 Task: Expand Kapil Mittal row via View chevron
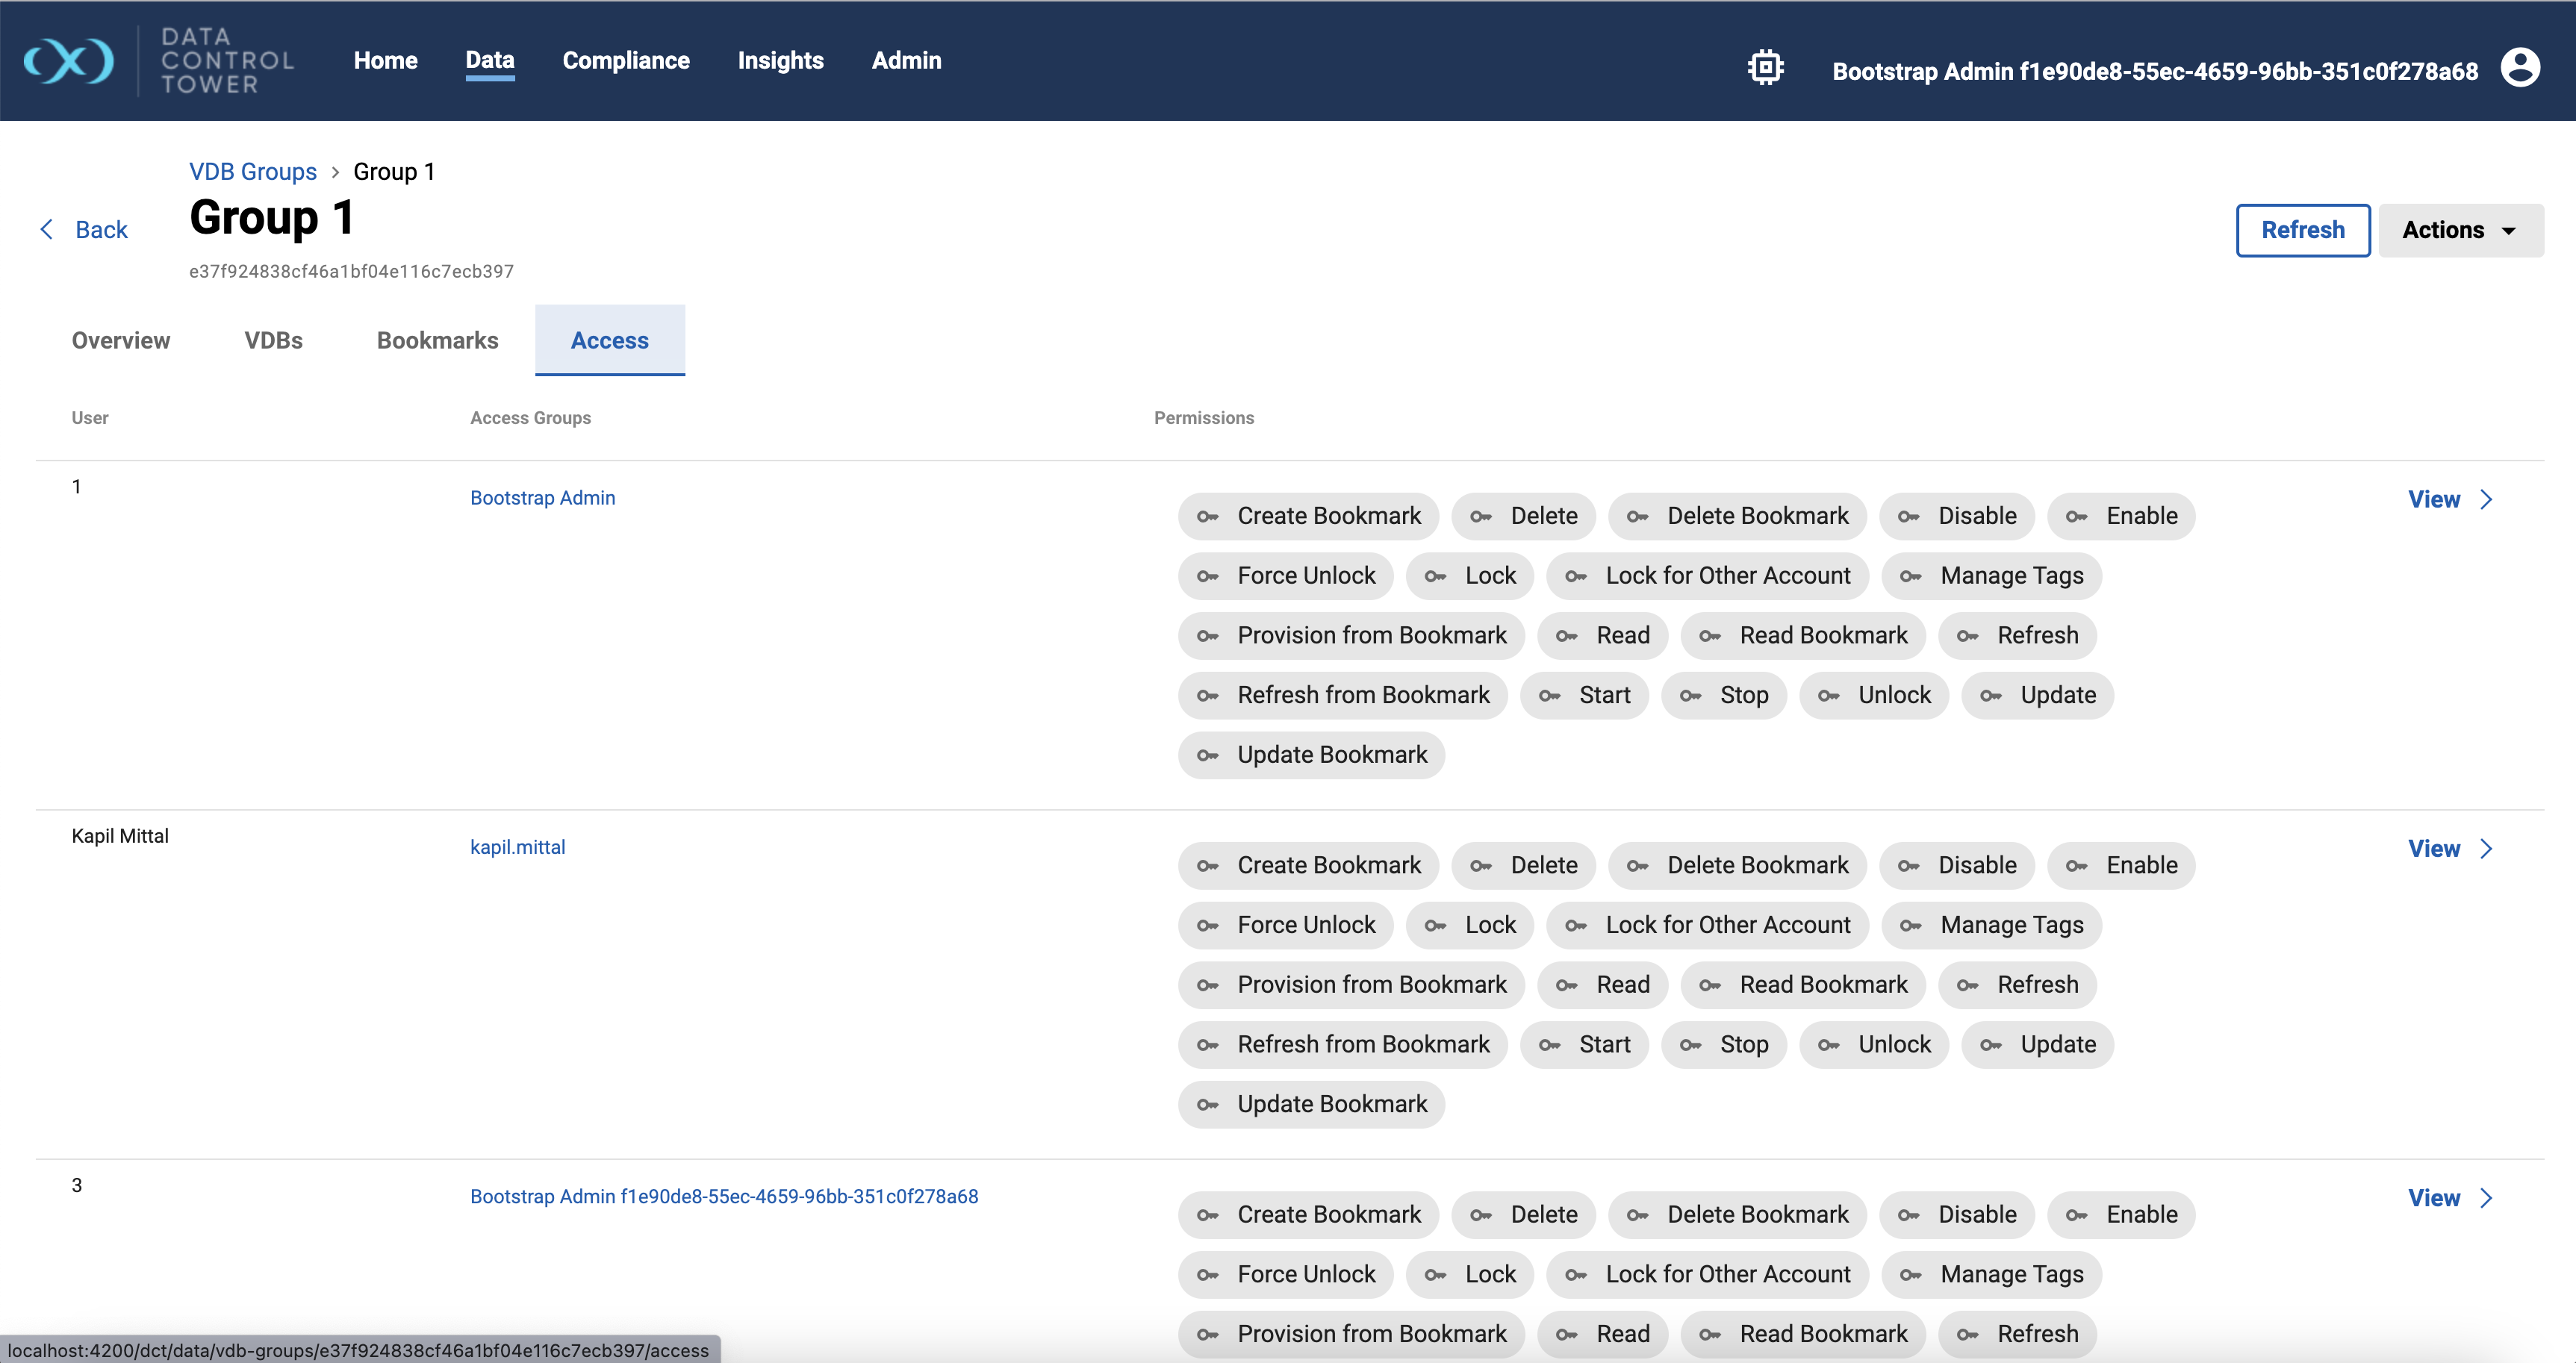coord(2487,849)
